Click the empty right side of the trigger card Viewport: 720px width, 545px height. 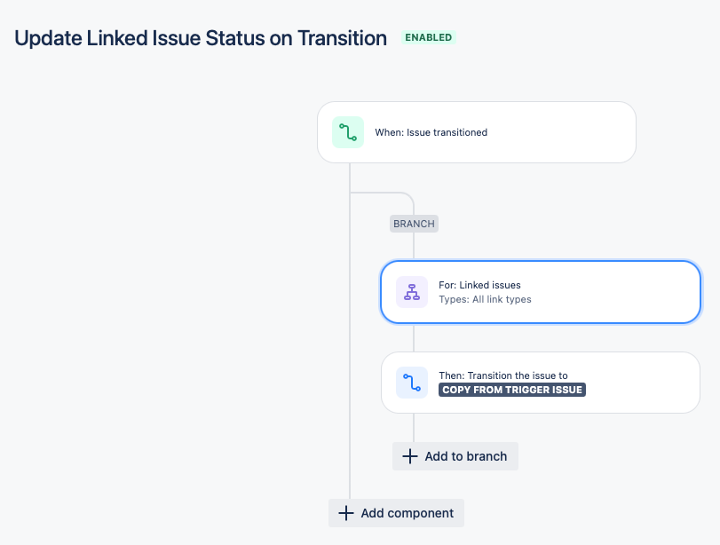click(x=577, y=132)
